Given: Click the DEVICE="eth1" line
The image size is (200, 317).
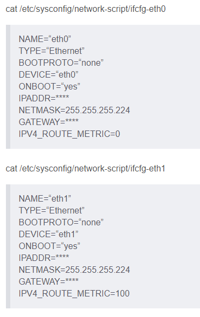Looking at the screenshot, I should click(49, 234).
